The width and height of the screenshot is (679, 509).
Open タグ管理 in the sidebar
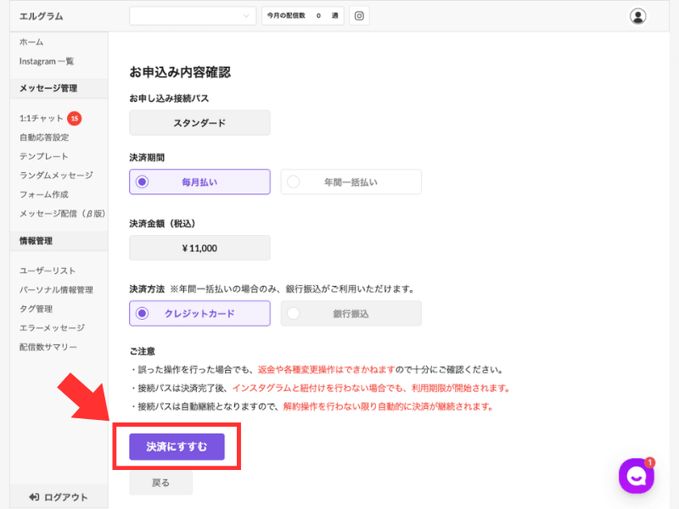[x=36, y=309]
